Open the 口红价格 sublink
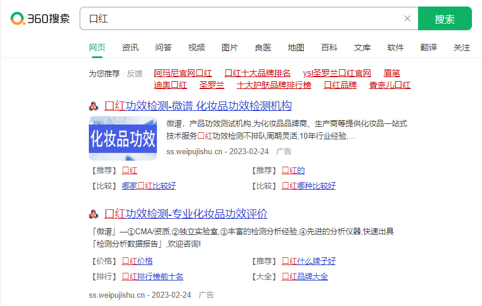 coord(137,262)
